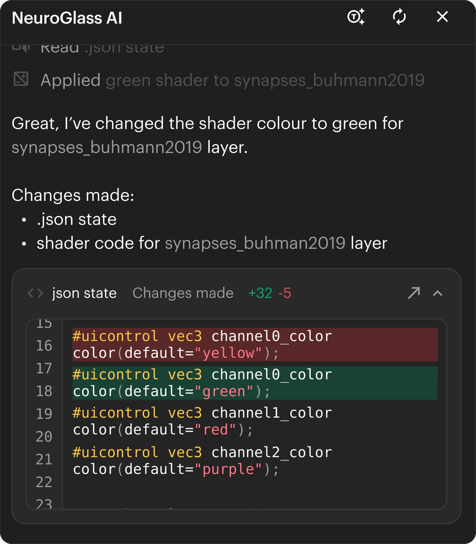
Task: Click the Applied shader action icon
Action: coord(21,79)
